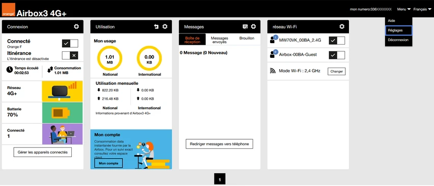Viewport: 434px width, 186px height.
Task: Switch to the Messages envoyés tab
Action: (x=220, y=40)
